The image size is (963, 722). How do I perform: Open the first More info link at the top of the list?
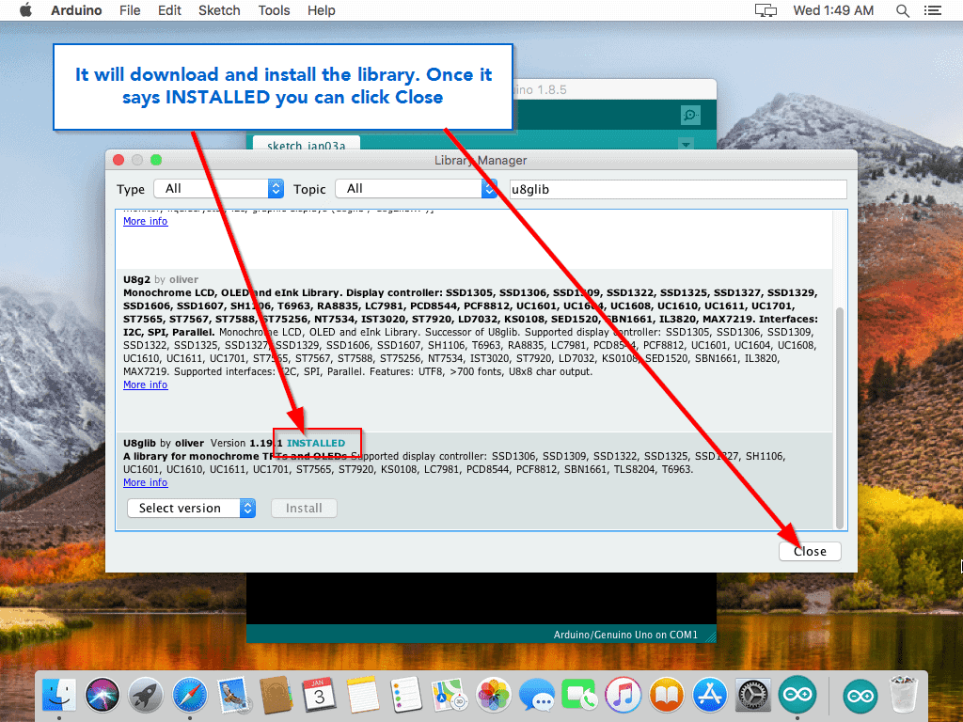pyautogui.click(x=145, y=221)
